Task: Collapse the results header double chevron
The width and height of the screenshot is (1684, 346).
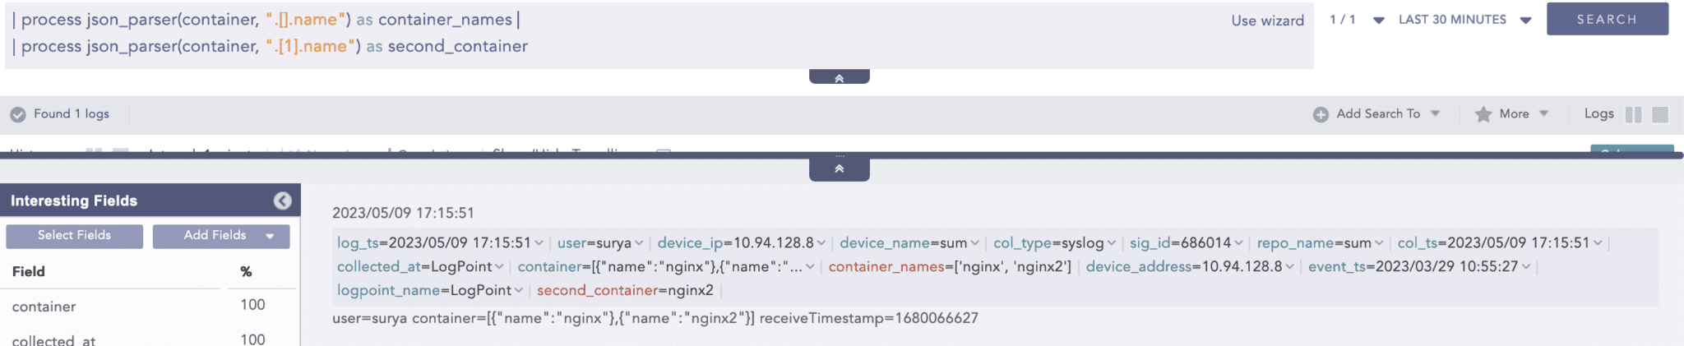Action: coord(839,168)
